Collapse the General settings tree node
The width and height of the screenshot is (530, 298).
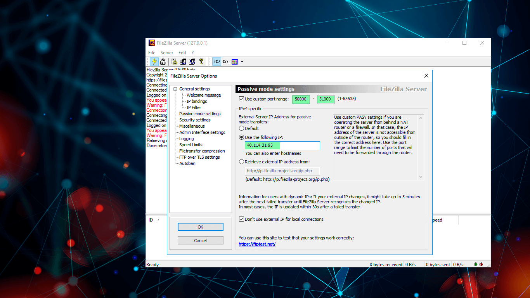(x=175, y=89)
